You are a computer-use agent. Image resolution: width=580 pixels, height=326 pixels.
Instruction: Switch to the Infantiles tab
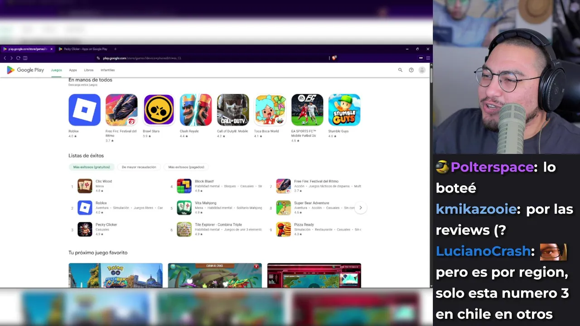tap(108, 70)
